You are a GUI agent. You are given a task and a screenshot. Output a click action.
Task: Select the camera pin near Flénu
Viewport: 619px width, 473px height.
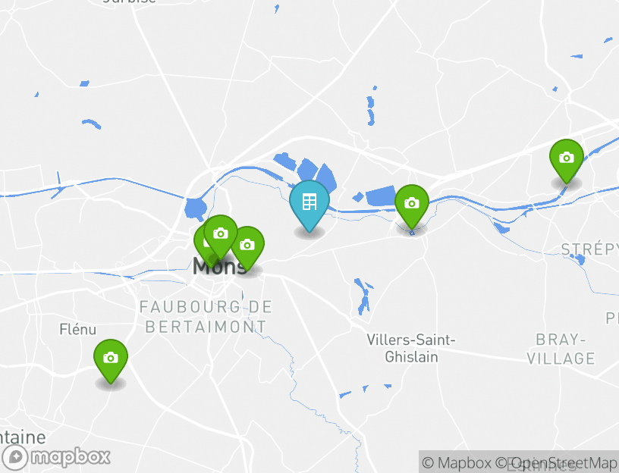click(111, 361)
